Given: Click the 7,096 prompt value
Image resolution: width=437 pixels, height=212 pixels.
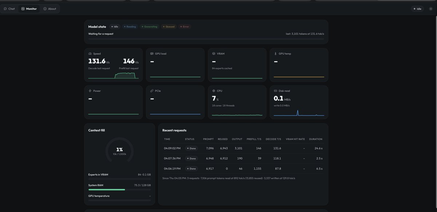Looking at the screenshot, I should point(210,148).
